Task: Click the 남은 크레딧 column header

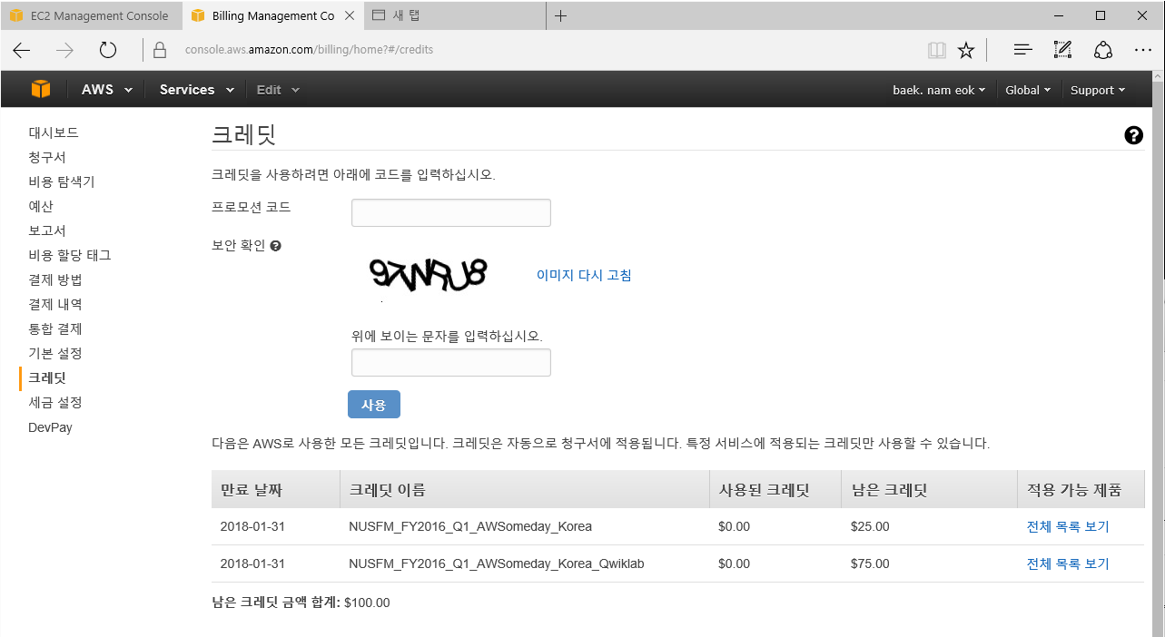Action: [930, 489]
